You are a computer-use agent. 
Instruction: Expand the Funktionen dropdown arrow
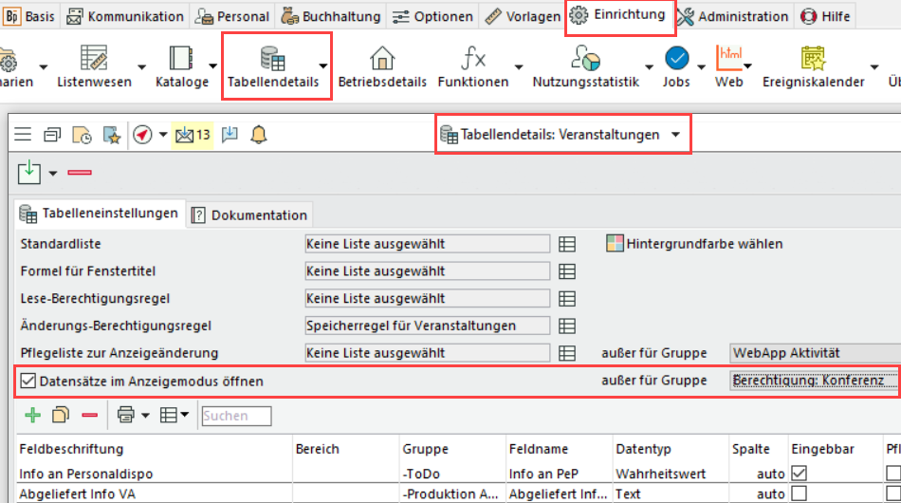tap(519, 65)
